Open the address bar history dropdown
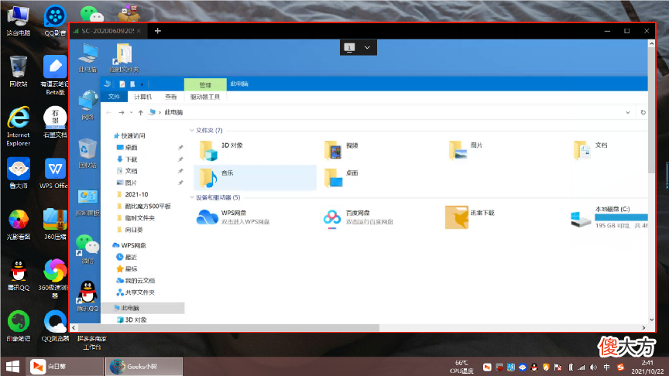669x376 pixels. [x=628, y=112]
